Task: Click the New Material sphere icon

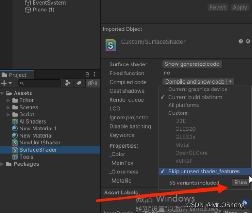Action: [15, 136]
